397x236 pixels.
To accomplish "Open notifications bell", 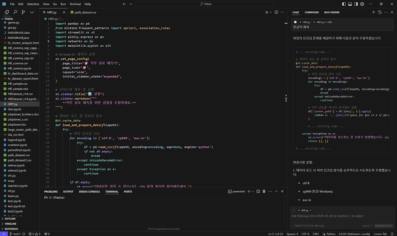I will click(x=392, y=234).
